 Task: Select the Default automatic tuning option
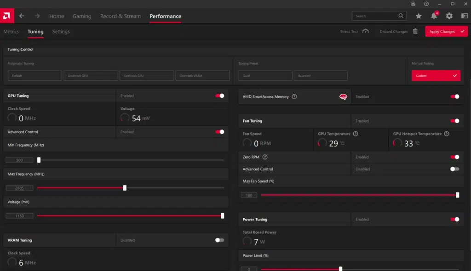click(35, 76)
